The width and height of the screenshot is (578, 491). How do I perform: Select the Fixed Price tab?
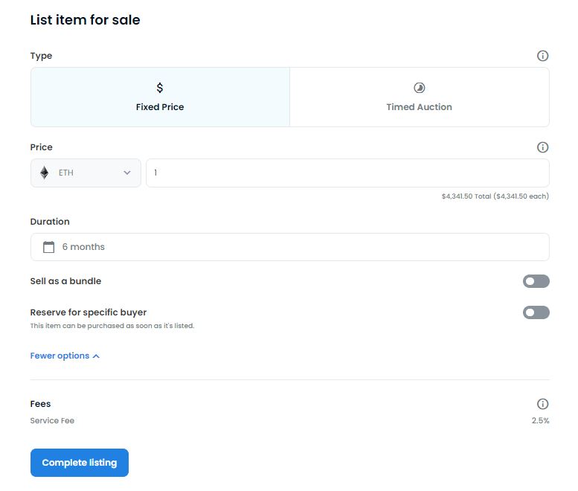pos(160,97)
